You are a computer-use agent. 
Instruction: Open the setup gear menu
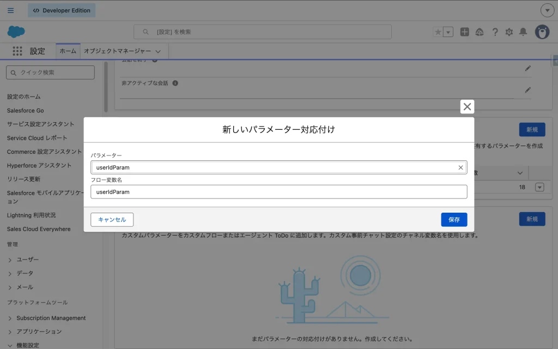(x=509, y=32)
